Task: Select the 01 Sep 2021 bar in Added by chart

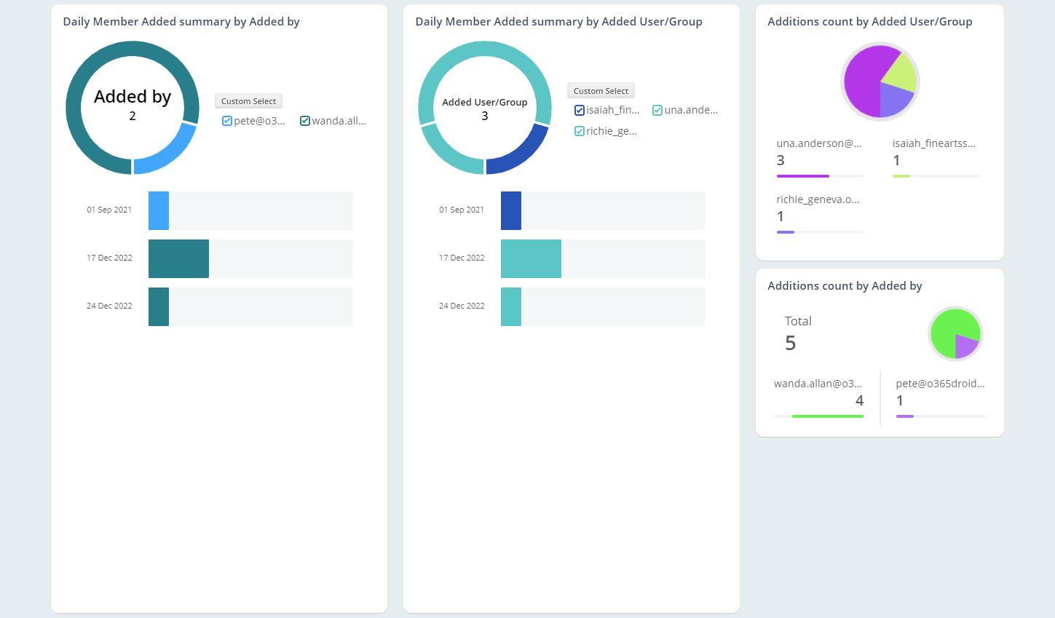Action: coord(159,210)
